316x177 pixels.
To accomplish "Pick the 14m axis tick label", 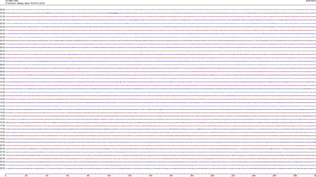I will point(150,176).
